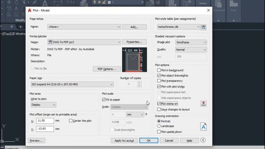Click the Modify panel label in ribbon
The height and width of the screenshot is (149, 265).
(20, 20)
